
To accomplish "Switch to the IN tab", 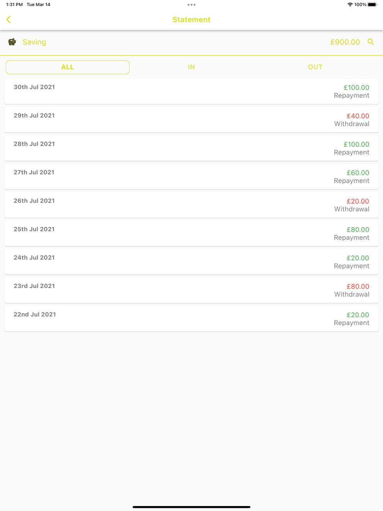I will coord(191,67).
